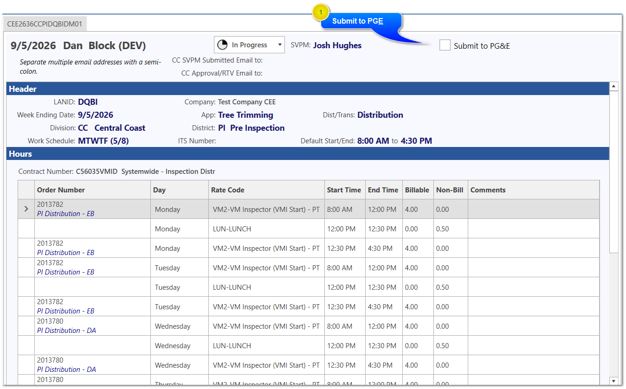Click the outer scrollbar down arrow
The width and height of the screenshot is (626, 389).
point(614,381)
